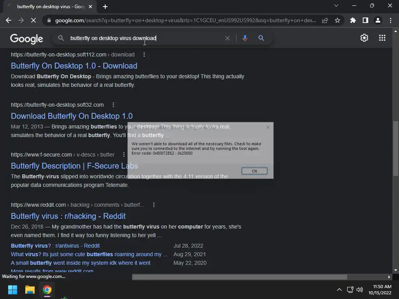Viewport: 399px width, 299px height.
Task: Open the clock showing 11:50 AM
Action: (x=380, y=290)
